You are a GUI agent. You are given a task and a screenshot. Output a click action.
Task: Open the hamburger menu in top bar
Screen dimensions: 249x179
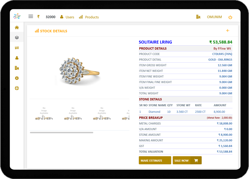(x=31, y=17)
